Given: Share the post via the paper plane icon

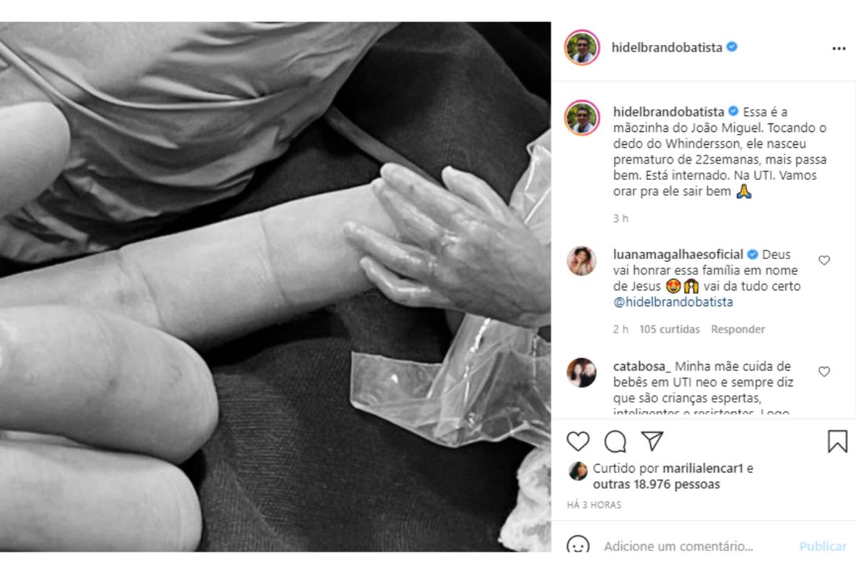Looking at the screenshot, I should coord(652,442).
